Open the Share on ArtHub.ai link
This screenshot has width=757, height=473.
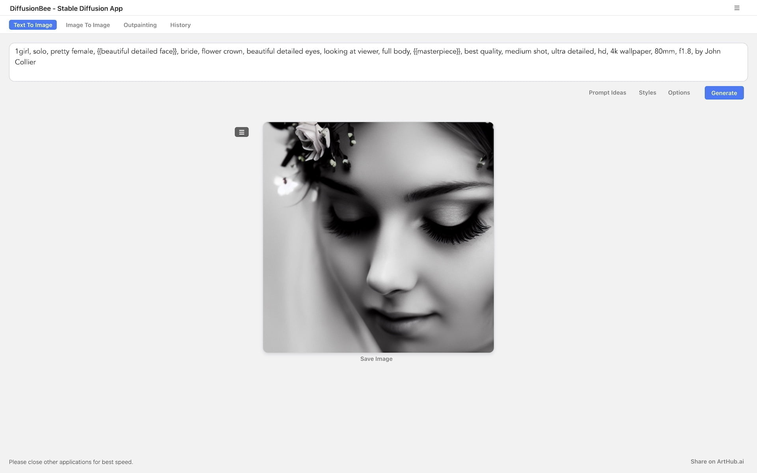tap(717, 462)
